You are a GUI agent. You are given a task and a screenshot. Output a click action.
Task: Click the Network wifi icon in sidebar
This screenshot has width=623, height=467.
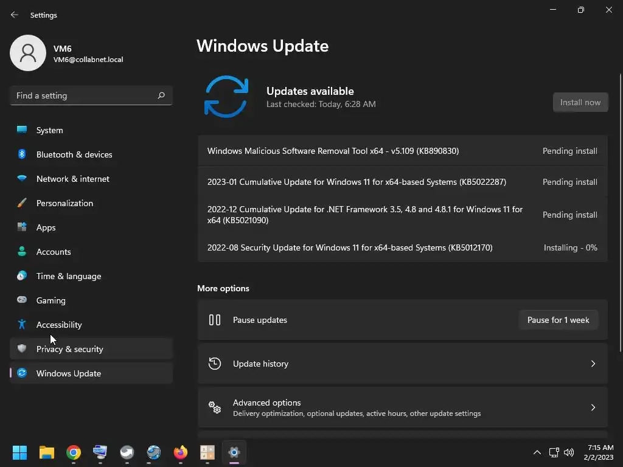22,178
